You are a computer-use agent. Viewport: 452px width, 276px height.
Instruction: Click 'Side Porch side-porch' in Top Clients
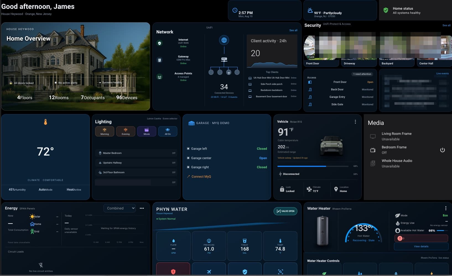[271, 84]
